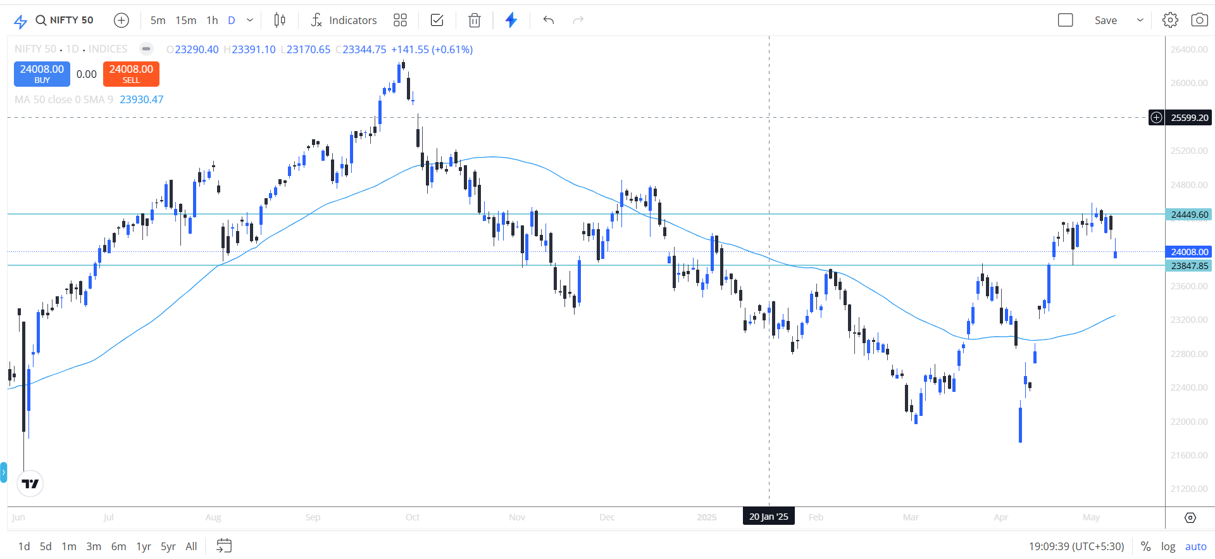The image size is (1215, 559).
Task: Click the TradingView logo badge
Action: point(30,484)
